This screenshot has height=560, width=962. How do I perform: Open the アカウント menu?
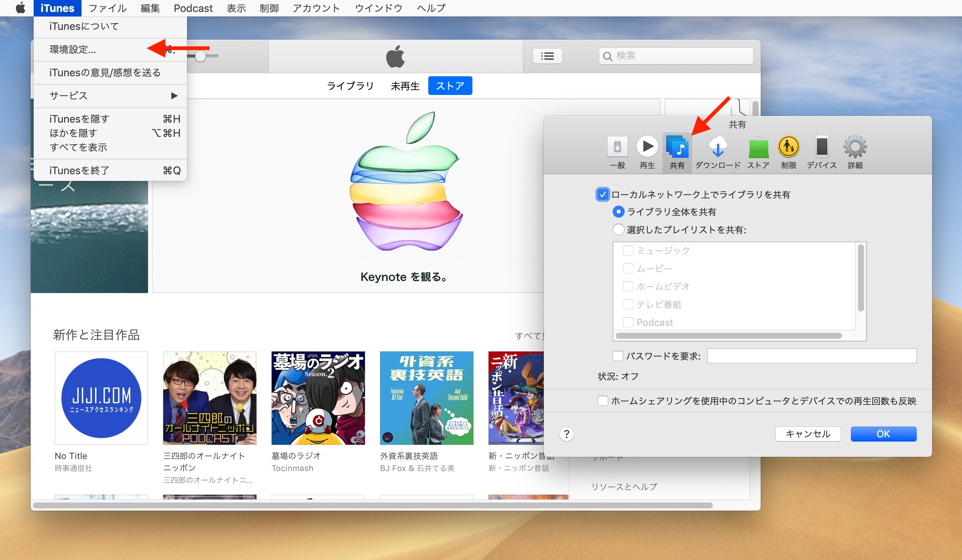[x=316, y=8]
